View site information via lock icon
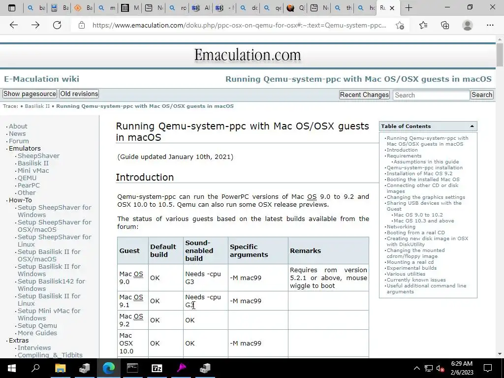 (x=82, y=25)
